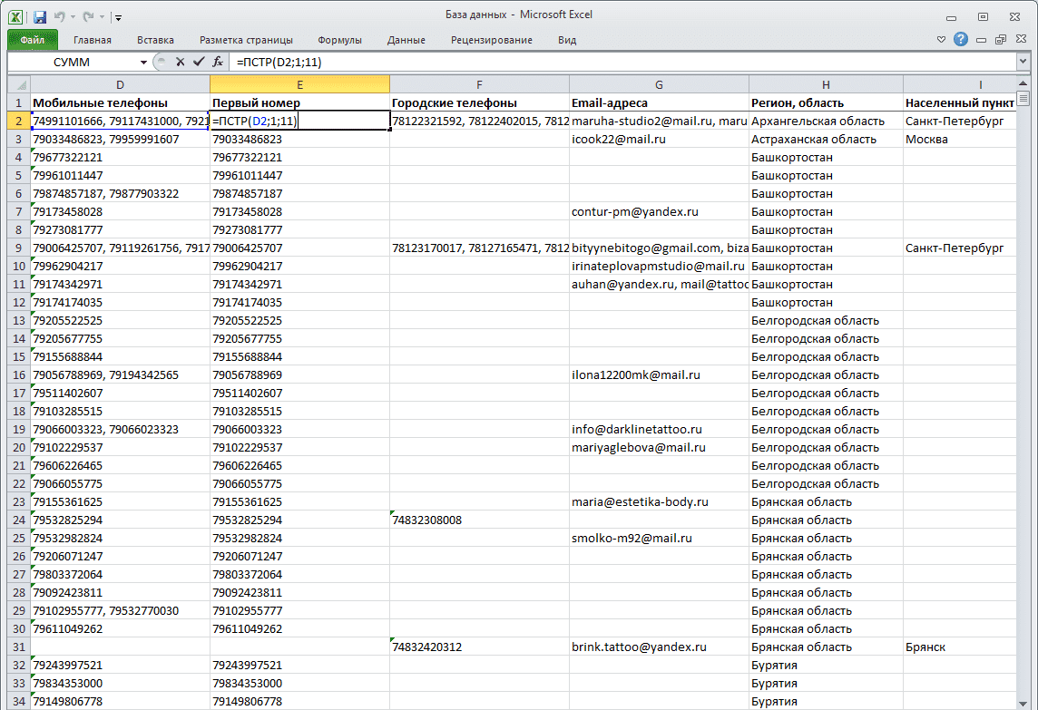Screen dimensions: 1038x710
Task: Cancel the formula entry with the X button
Action: pos(180,62)
